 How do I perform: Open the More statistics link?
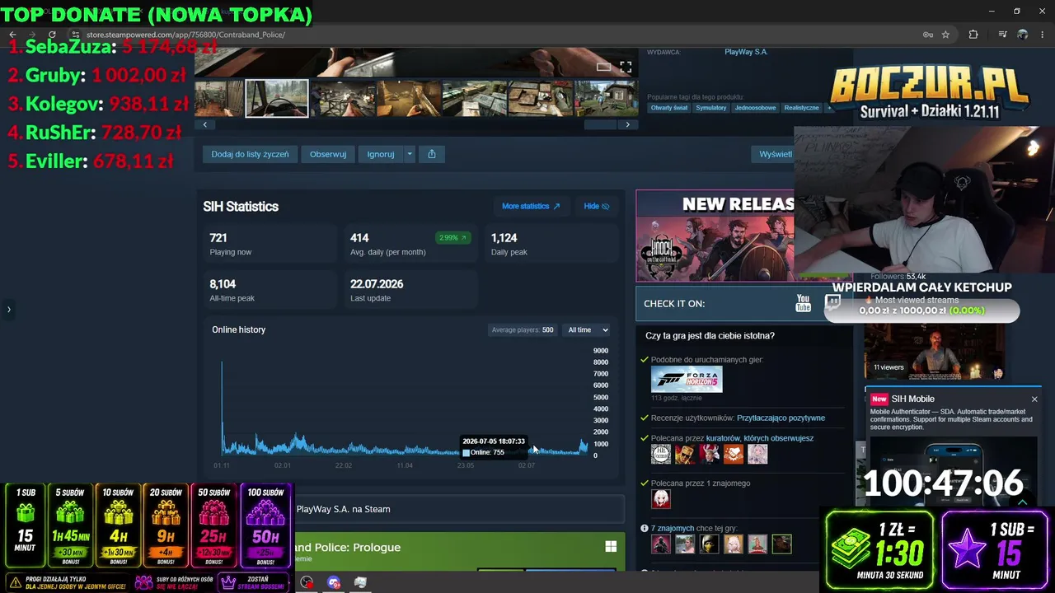(531, 206)
